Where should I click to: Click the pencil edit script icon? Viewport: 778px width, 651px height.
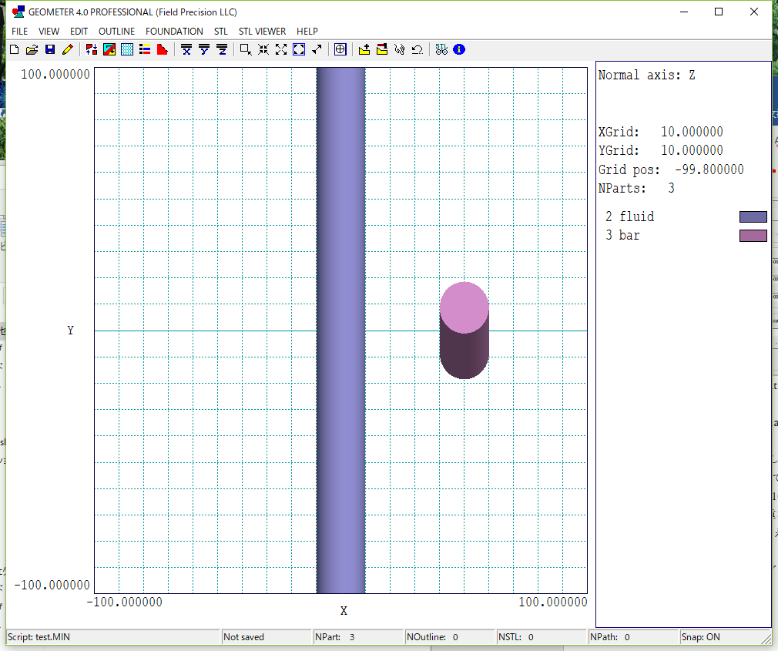pyautogui.click(x=68, y=49)
